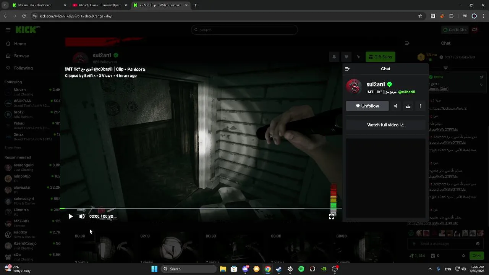Click the Get KICKs button

coord(454,30)
